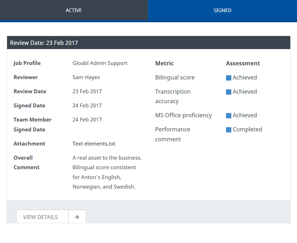Click the Metric column header
Image resolution: width=297 pixels, height=243 pixels.
164,63
